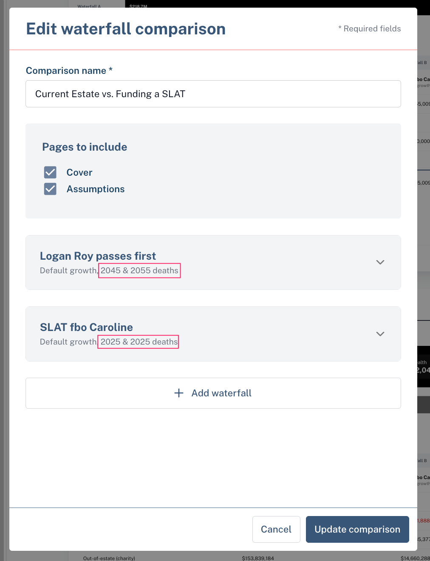Click the Required fields note
430x561 pixels.
pos(370,28)
